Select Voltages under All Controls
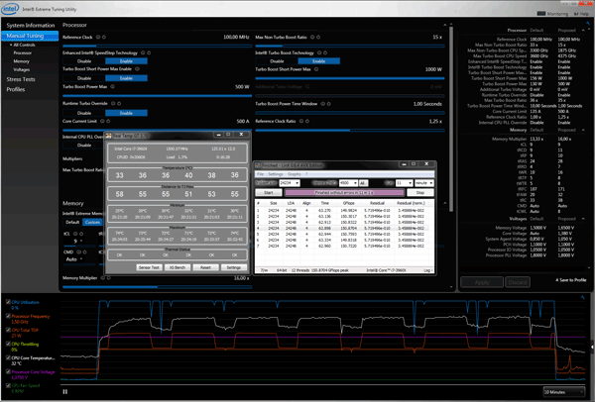595x402 pixels. (21, 69)
